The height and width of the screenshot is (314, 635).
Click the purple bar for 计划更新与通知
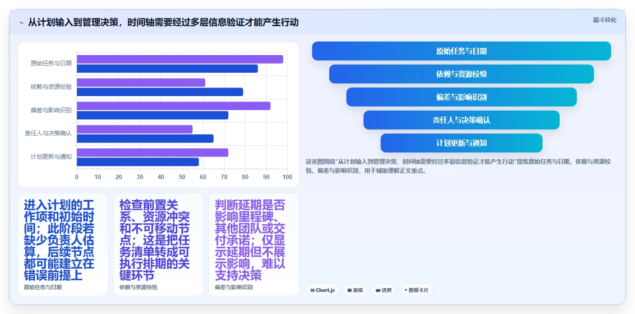click(x=152, y=152)
